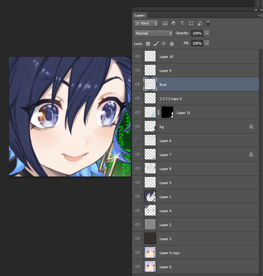This screenshot has width=263, height=276.
Task: Lock image pixels with brush icon
Action: [x=156, y=43]
